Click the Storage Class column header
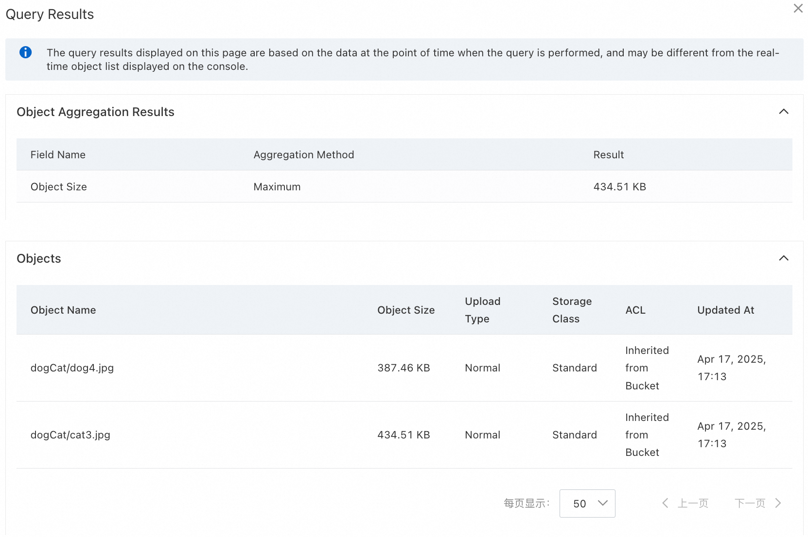The height and width of the screenshot is (537, 808). 572,310
